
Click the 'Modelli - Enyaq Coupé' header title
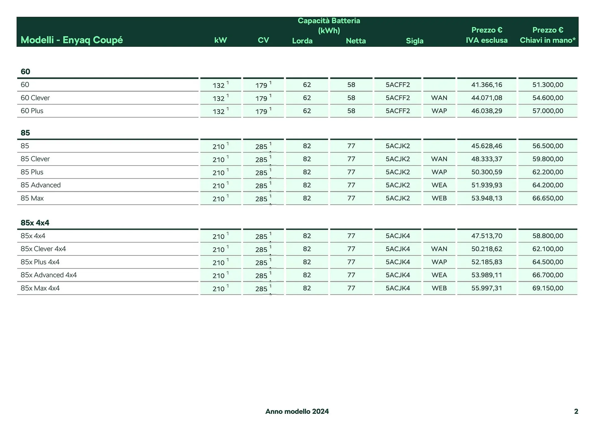[x=72, y=40]
